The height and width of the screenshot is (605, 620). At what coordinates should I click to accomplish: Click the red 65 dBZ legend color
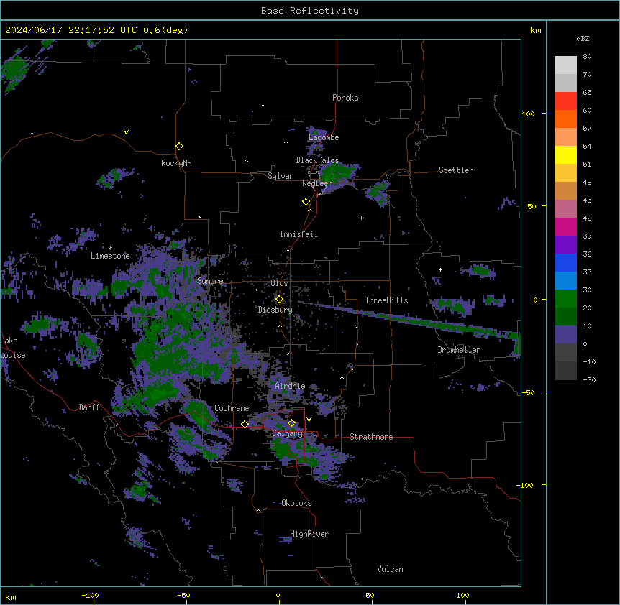565,101
